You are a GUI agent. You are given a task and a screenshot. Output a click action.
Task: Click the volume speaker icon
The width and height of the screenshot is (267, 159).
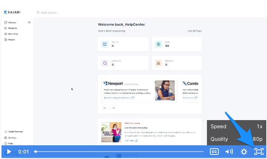coord(229,152)
